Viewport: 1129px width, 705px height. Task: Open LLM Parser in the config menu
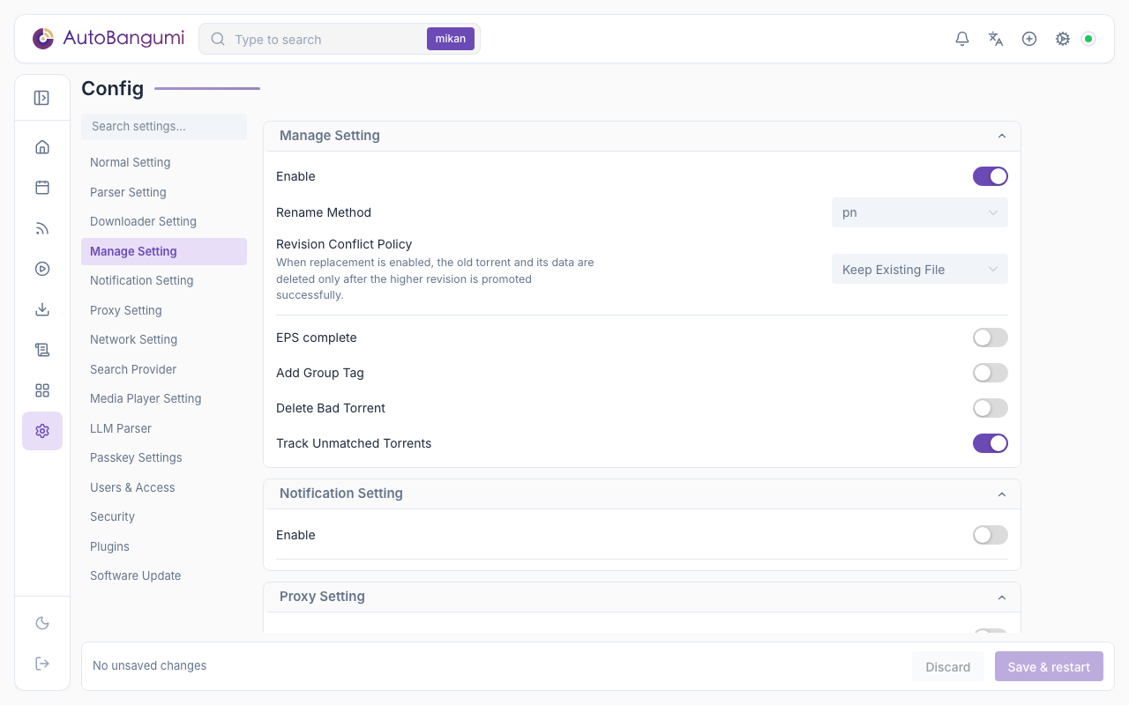click(x=164, y=428)
